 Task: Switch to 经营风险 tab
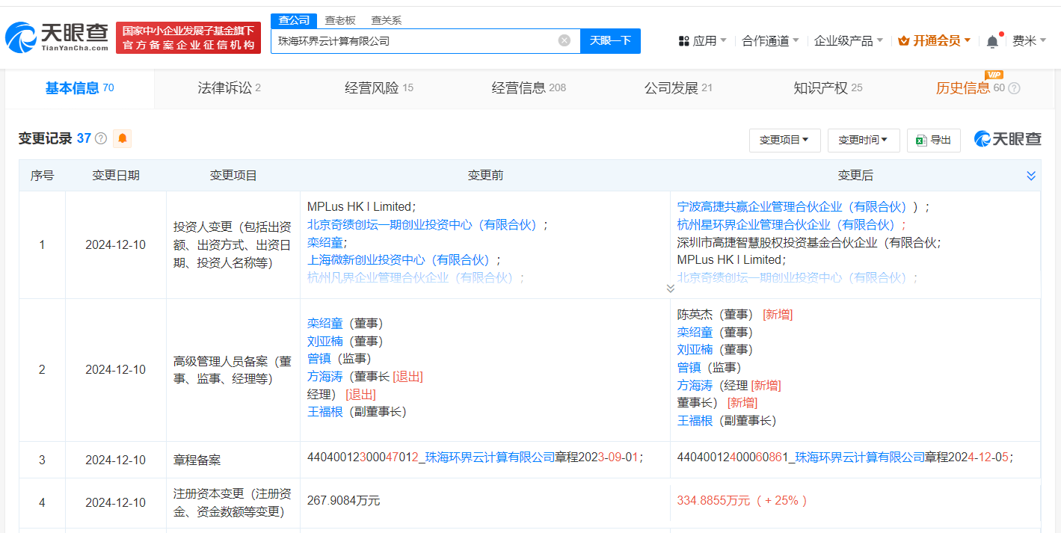coord(378,88)
